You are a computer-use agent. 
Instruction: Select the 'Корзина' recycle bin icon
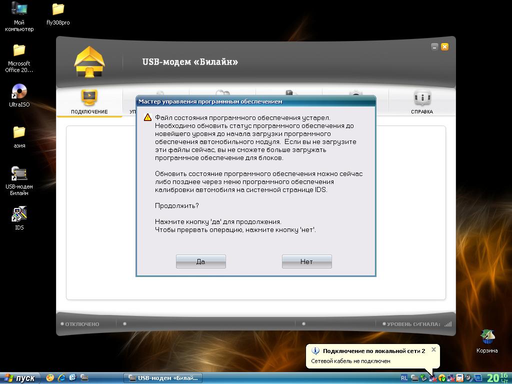point(487,341)
